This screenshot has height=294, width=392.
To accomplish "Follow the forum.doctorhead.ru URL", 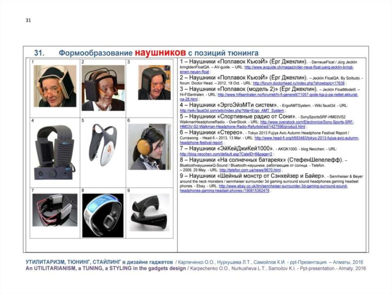I will point(299,83).
